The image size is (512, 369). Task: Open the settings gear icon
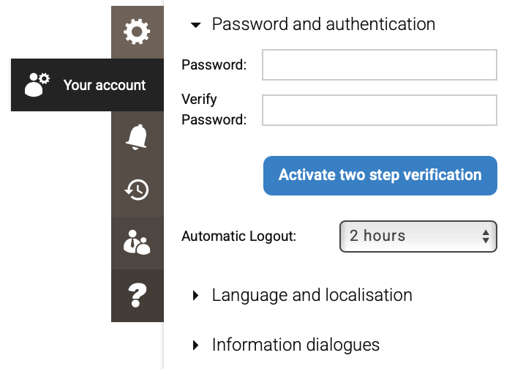click(137, 31)
